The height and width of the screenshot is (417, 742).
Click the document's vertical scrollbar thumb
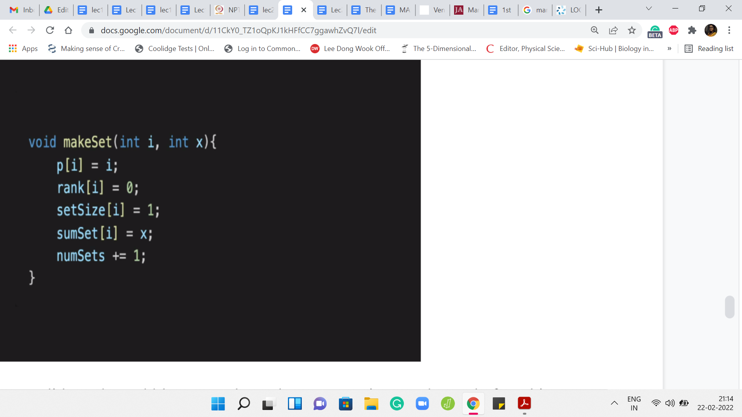tap(729, 307)
